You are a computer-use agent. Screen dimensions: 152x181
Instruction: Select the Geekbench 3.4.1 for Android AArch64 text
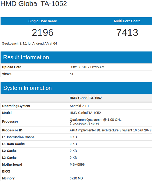click(29, 44)
